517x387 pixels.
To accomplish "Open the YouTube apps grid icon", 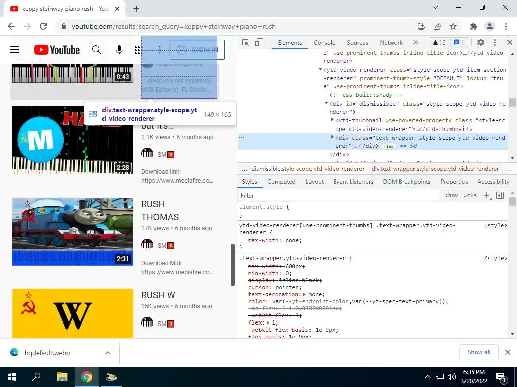I will 139,50.
